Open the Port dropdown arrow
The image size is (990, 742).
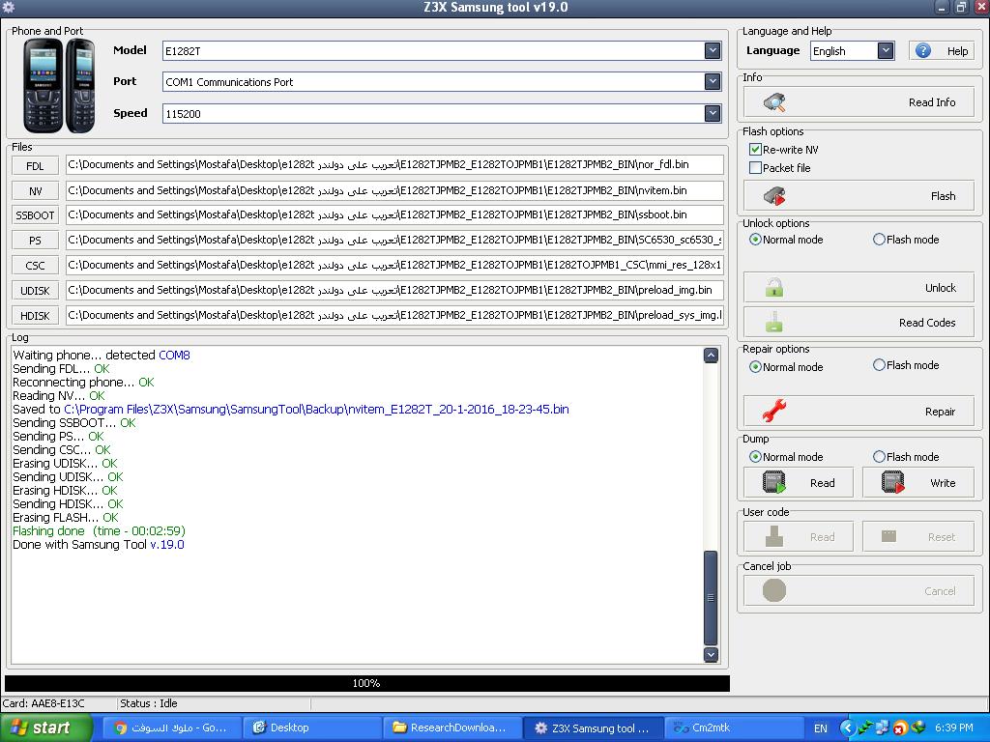point(713,81)
